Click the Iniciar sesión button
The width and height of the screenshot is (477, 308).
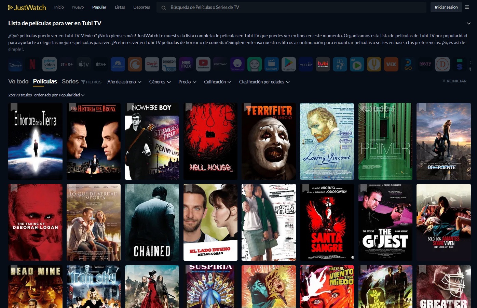point(446,7)
